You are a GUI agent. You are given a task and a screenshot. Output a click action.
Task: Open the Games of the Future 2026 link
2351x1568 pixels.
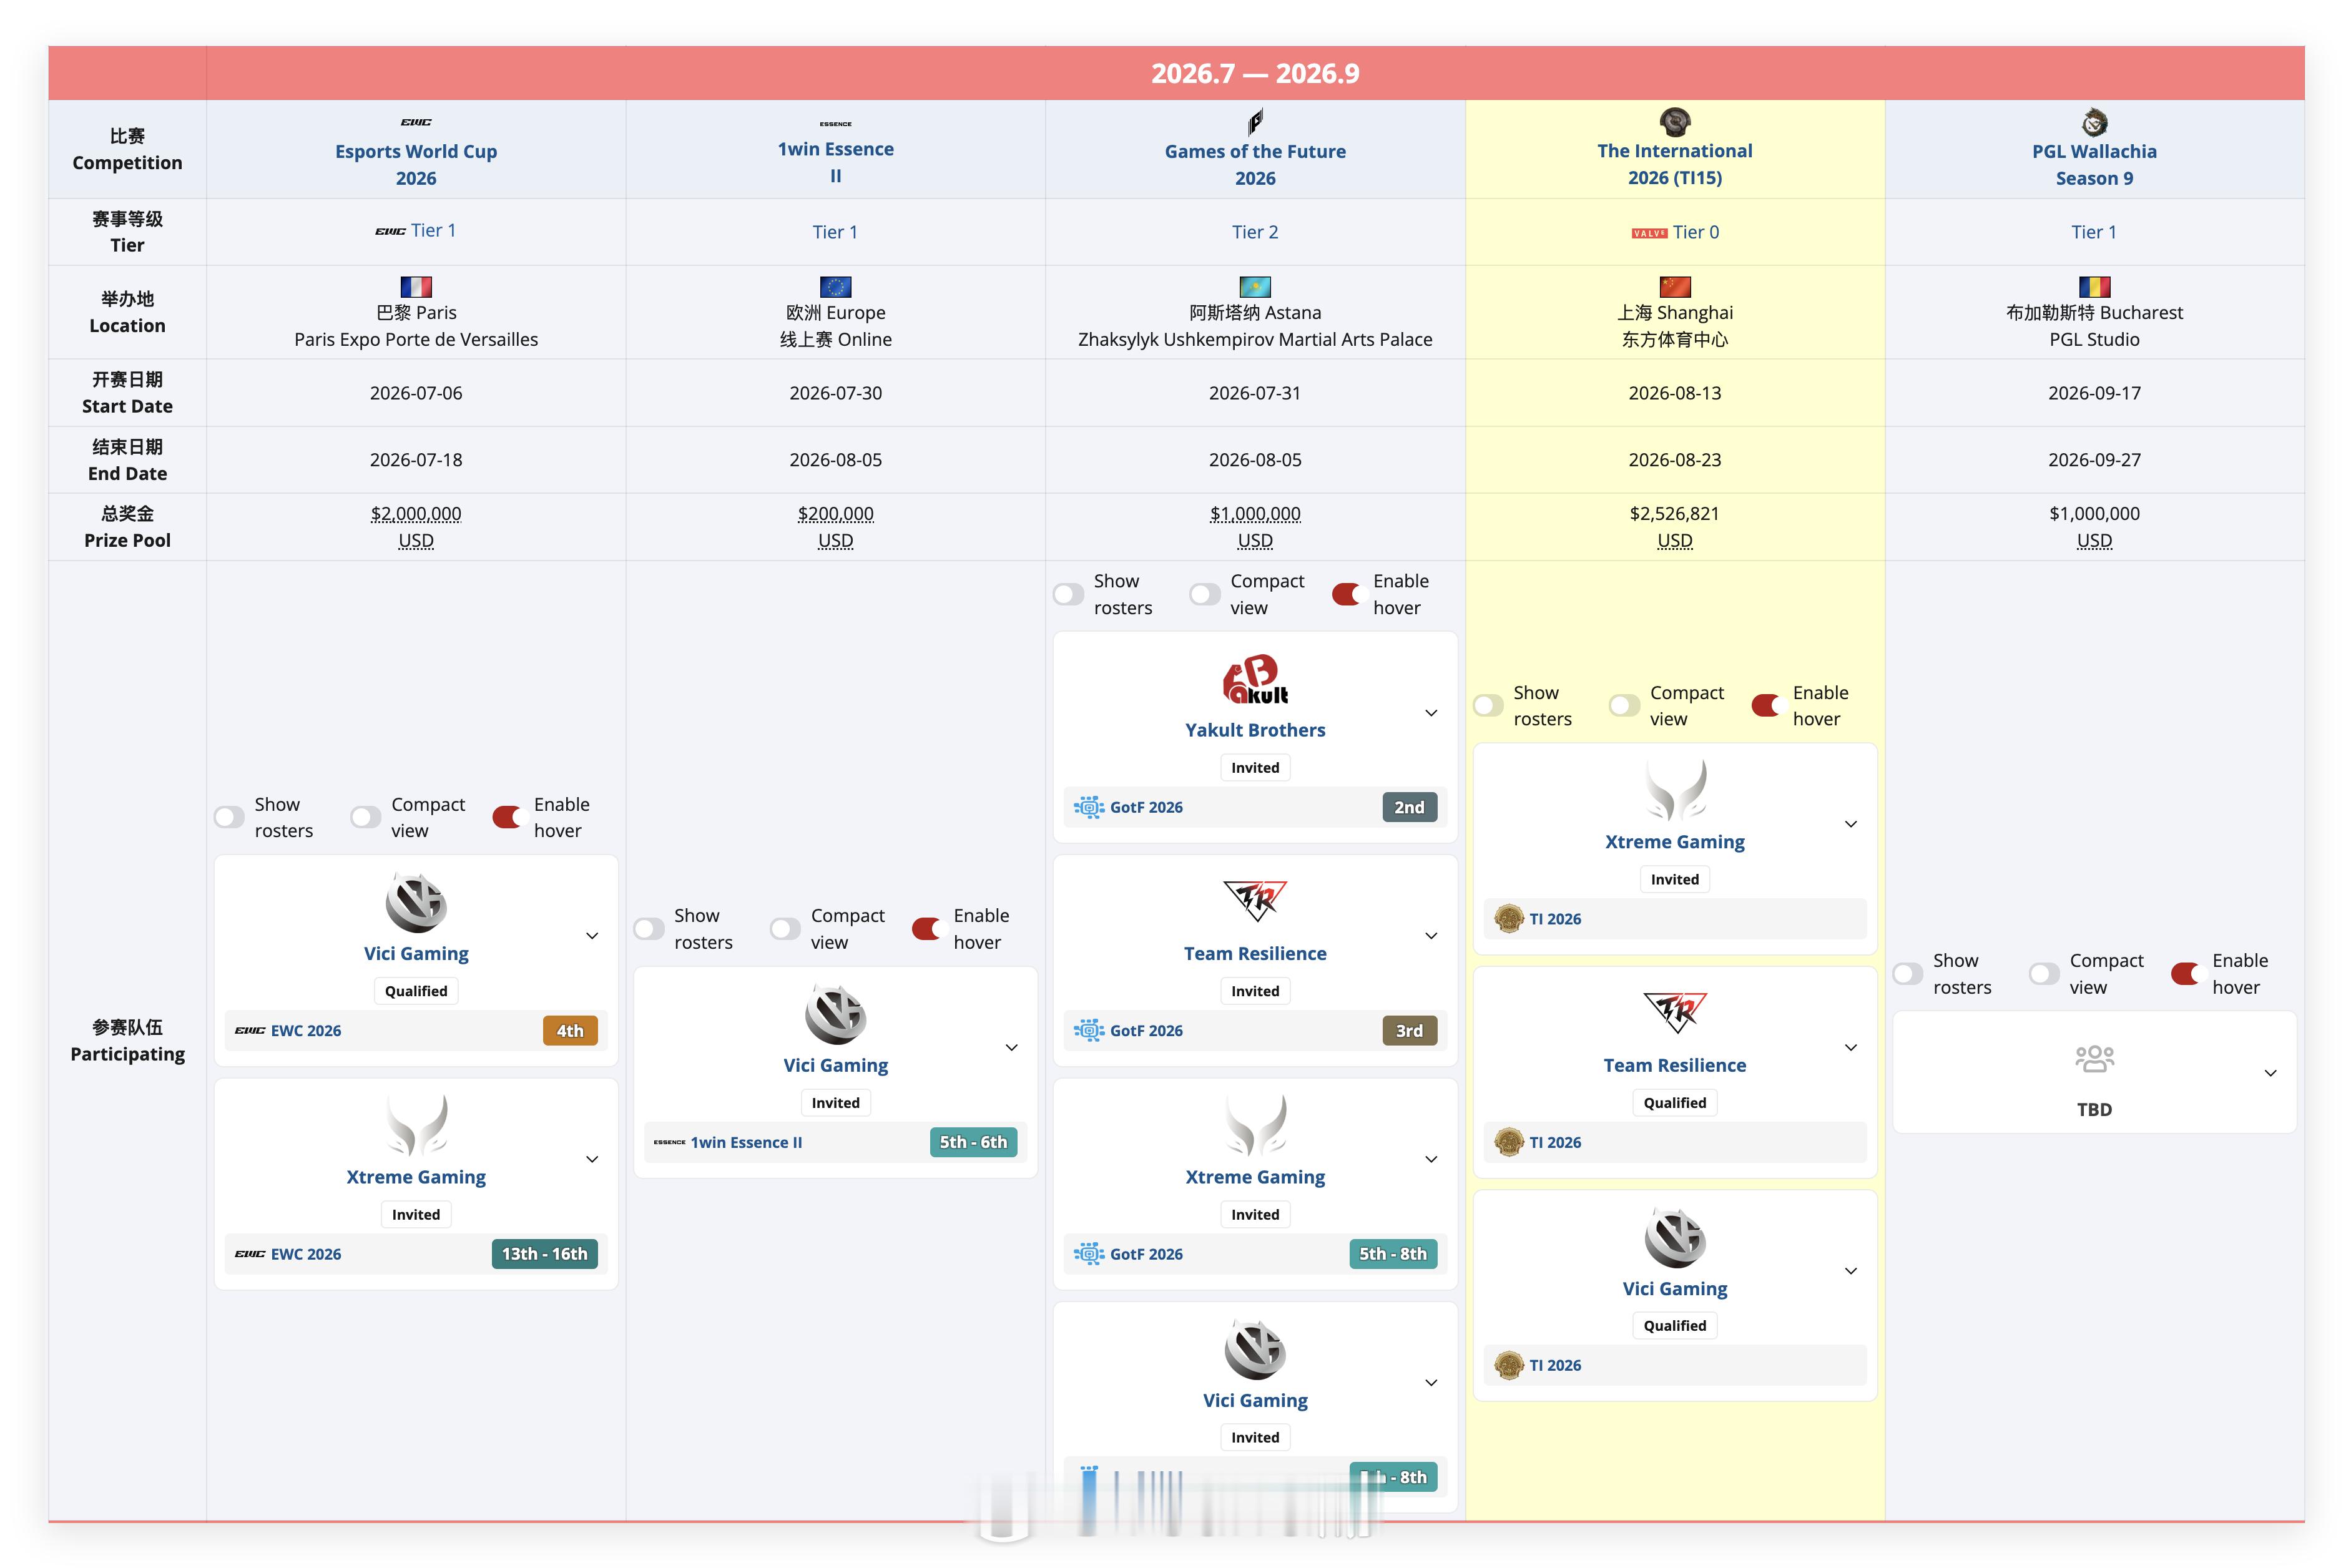pos(1255,165)
